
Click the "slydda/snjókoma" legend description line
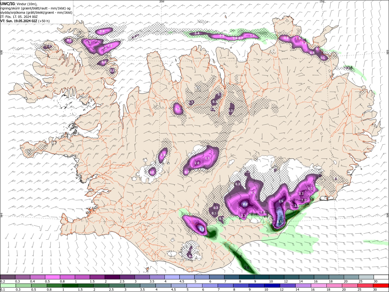(36, 12)
